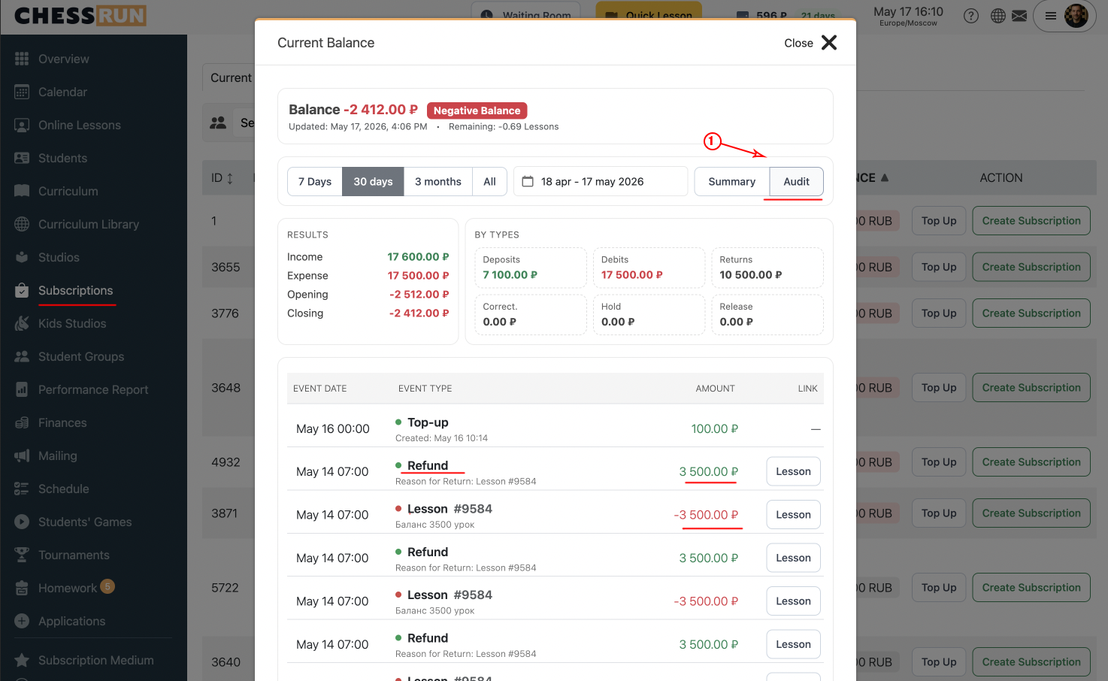Click the EVENT TYPE column header

(x=425, y=389)
